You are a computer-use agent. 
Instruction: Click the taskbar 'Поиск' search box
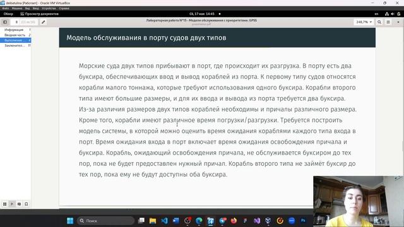[x=105, y=221]
